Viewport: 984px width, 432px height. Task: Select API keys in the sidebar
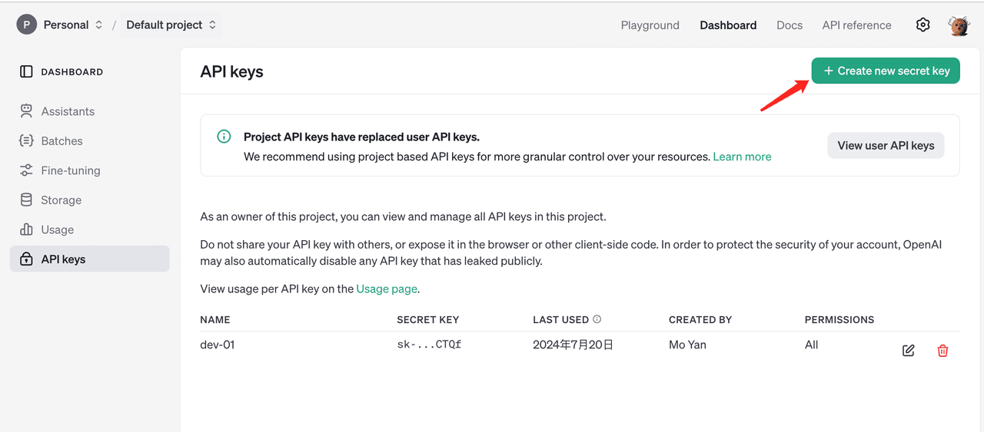[x=90, y=259]
